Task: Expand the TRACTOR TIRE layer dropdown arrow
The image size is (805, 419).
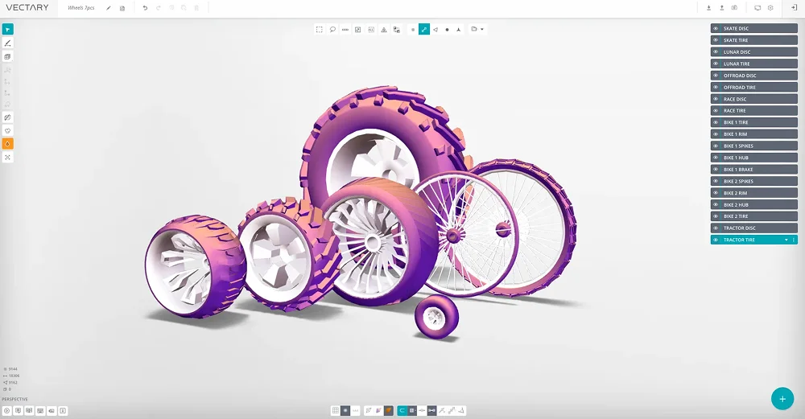Action: [x=786, y=240]
